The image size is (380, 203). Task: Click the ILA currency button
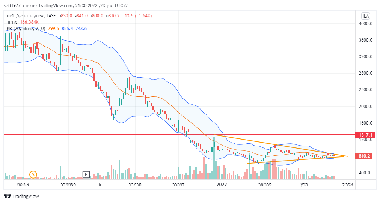365,16
